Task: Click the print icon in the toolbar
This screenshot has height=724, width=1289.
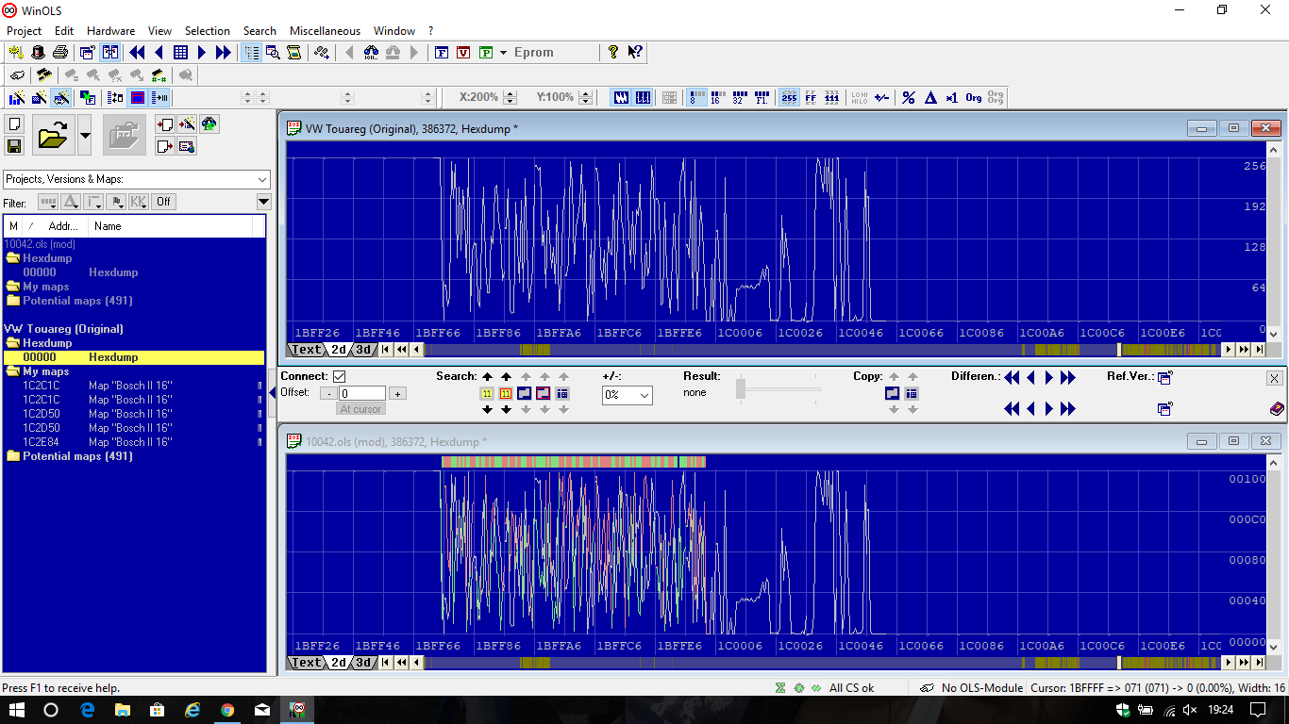Action: coord(60,53)
